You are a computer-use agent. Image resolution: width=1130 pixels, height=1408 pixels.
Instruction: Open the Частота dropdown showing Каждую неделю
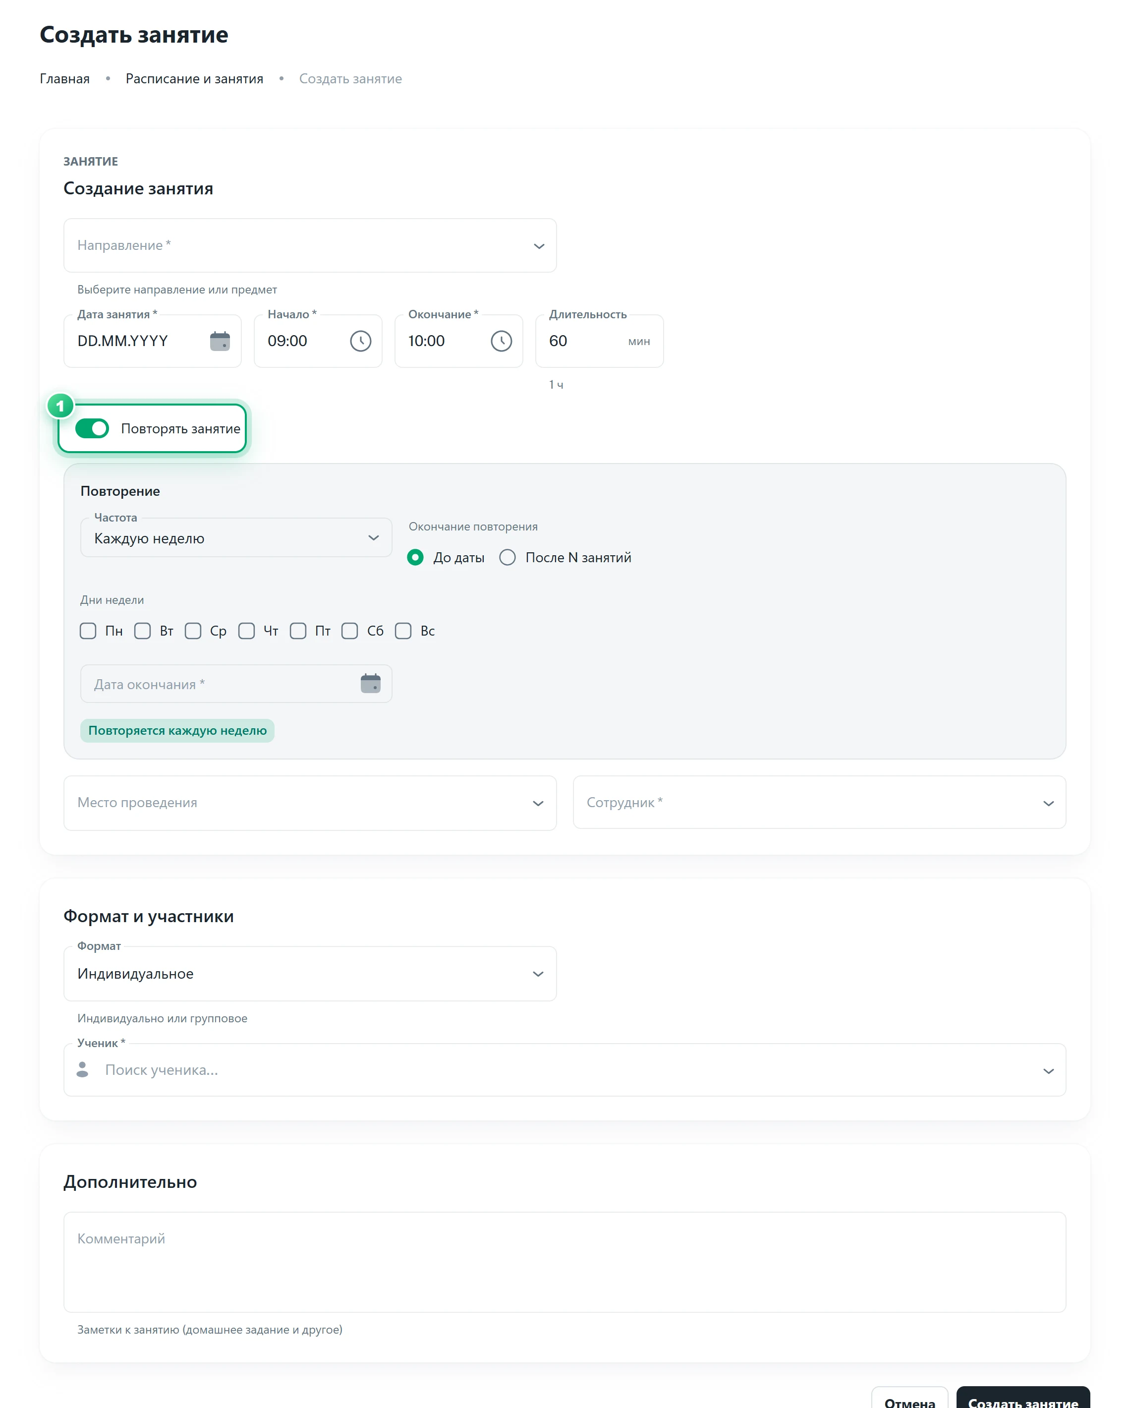click(x=236, y=538)
